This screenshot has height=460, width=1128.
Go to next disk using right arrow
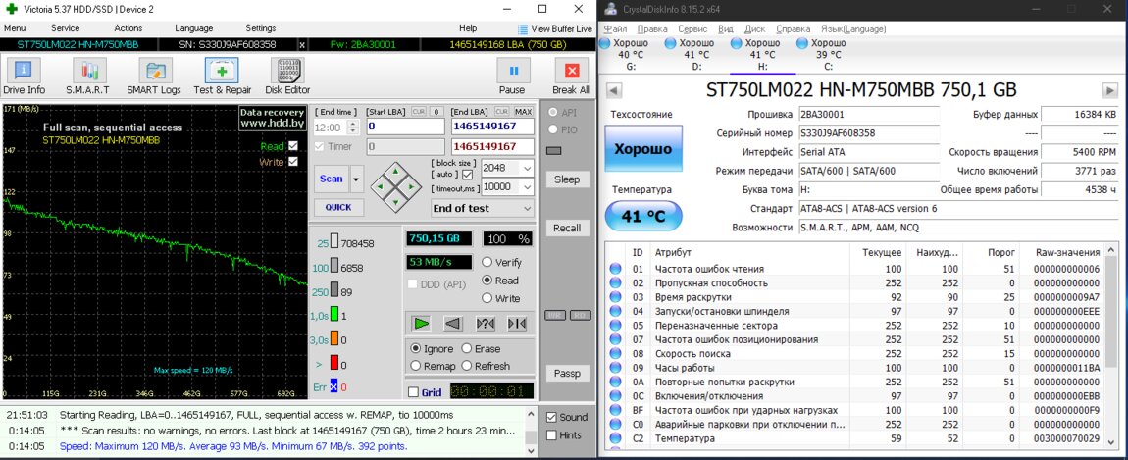[1109, 90]
